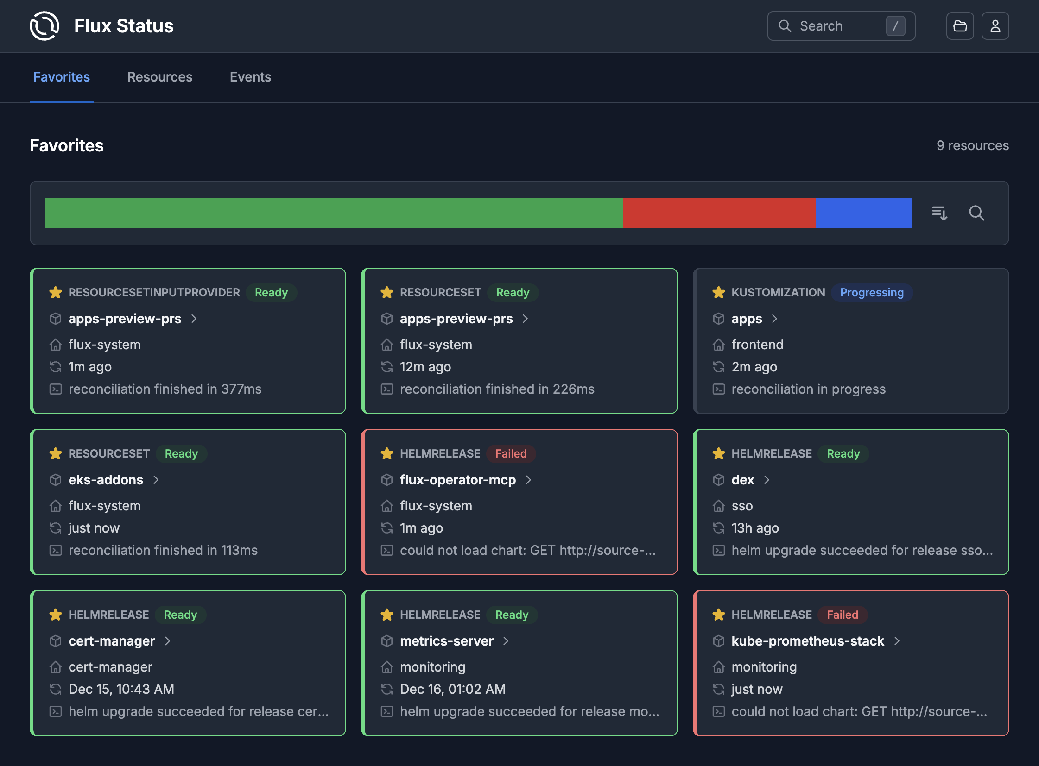Click the red failed segment of status bar
Image resolution: width=1039 pixels, height=766 pixels.
[719, 213]
